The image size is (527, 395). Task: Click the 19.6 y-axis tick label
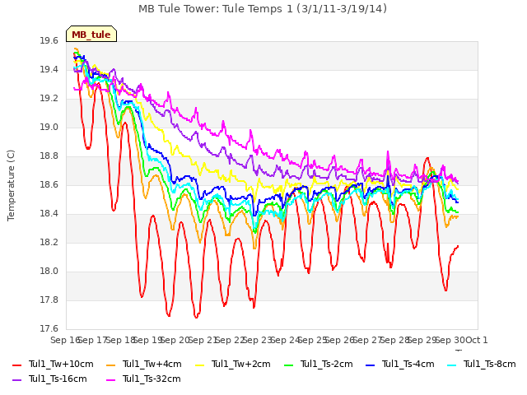[49, 41]
